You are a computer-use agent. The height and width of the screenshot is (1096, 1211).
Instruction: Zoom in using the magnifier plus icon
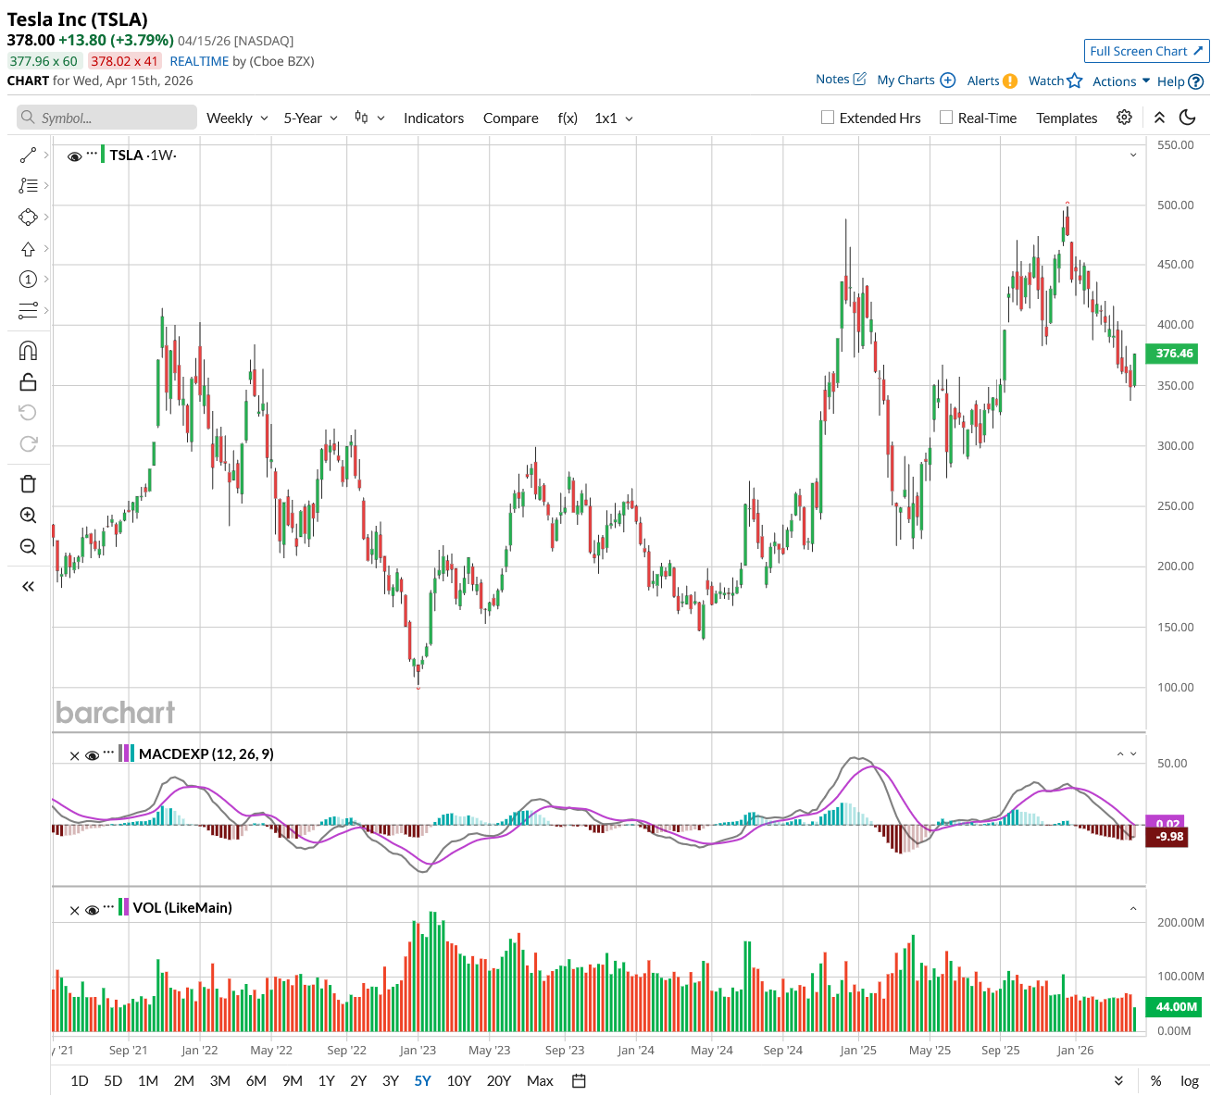point(28,516)
